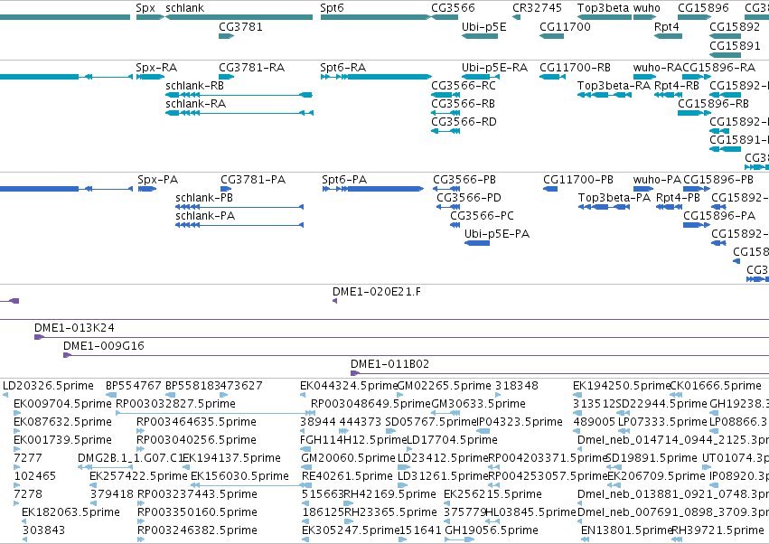
Task: Select the LD20326.5prime EST
Action: tap(5, 395)
